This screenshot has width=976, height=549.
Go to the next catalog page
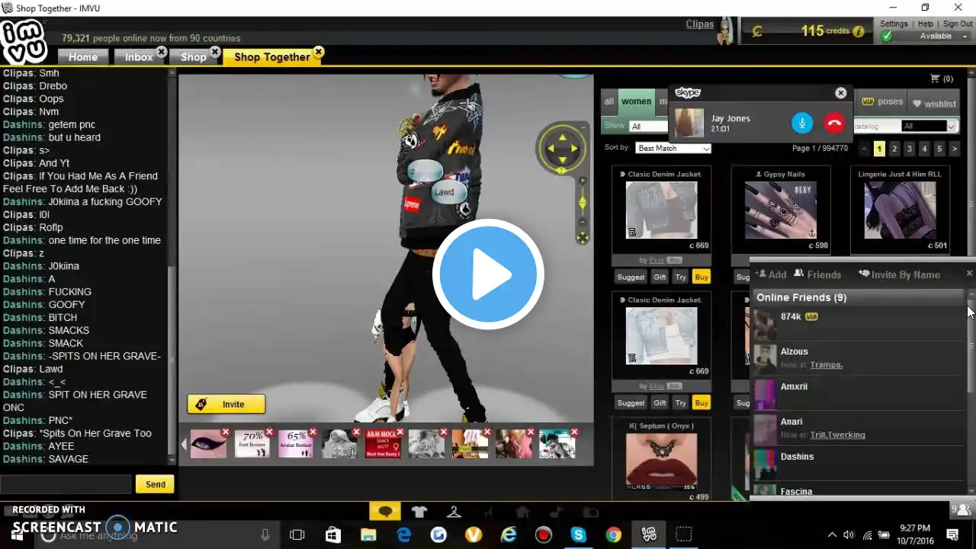(954, 149)
